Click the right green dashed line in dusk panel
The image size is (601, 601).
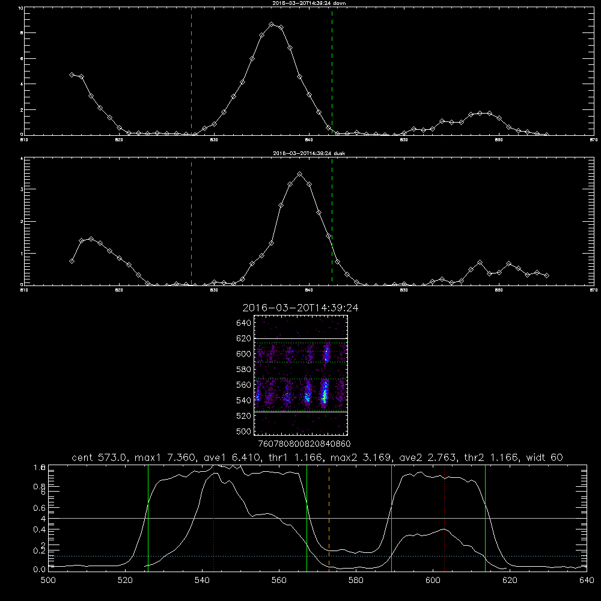(332, 222)
